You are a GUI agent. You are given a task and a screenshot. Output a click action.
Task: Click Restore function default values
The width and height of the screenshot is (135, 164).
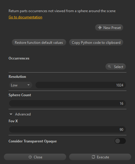coord(39,42)
